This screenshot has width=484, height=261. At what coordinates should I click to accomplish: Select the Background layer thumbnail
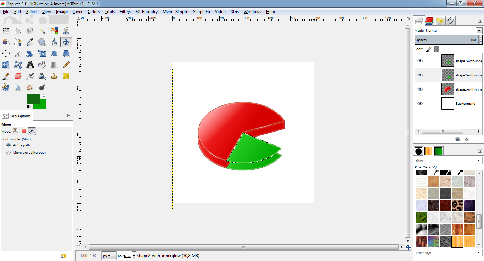[x=448, y=103]
